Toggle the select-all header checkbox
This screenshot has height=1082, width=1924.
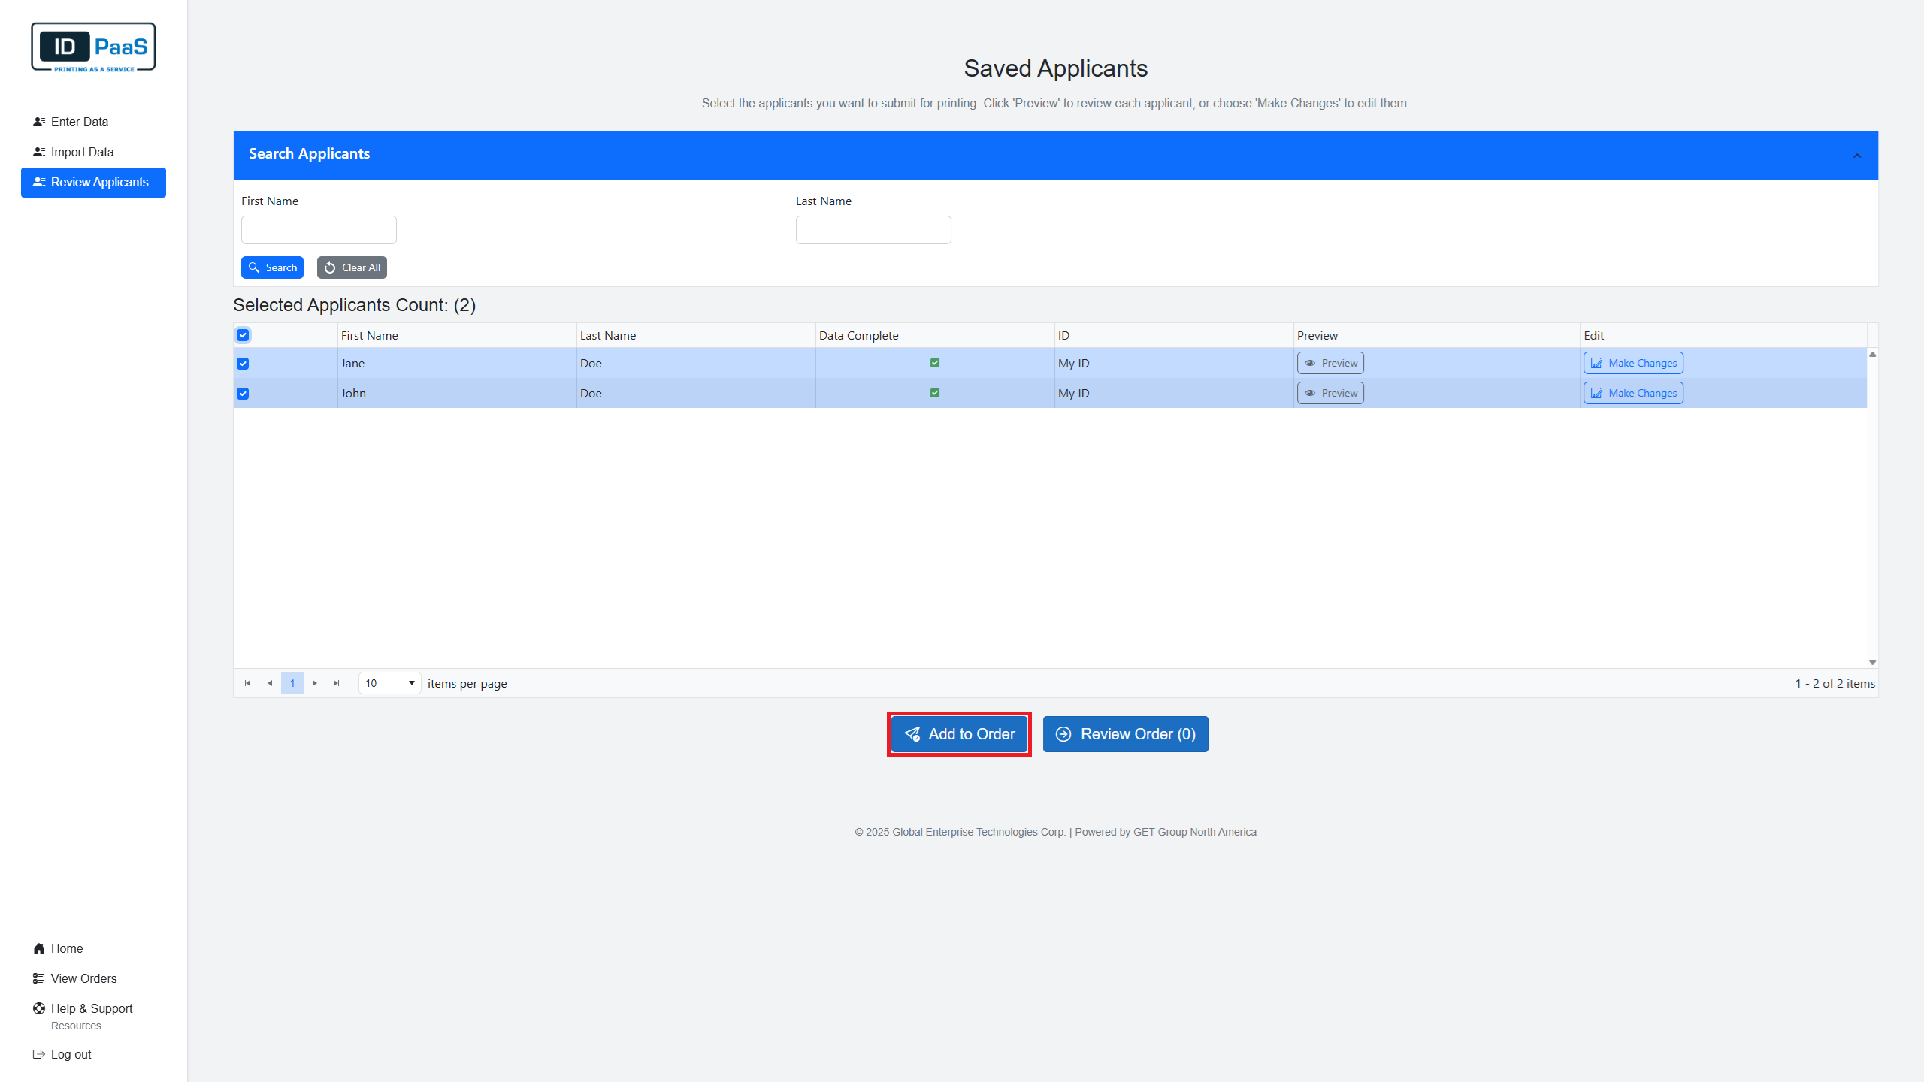(x=243, y=335)
